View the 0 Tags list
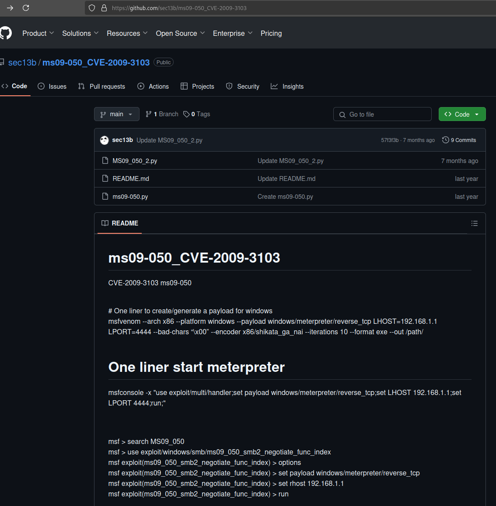The height and width of the screenshot is (506, 496). 197,114
